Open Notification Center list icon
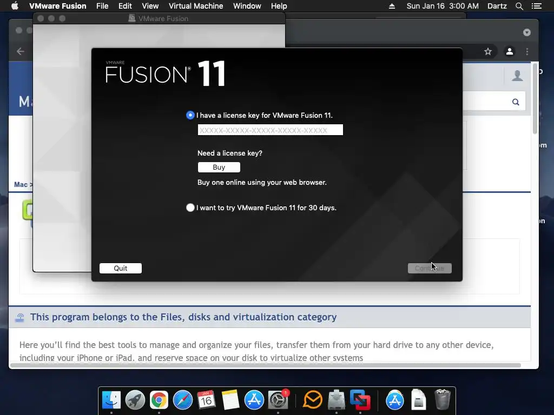The width and height of the screenshot is (554, 415). (536, 6)
